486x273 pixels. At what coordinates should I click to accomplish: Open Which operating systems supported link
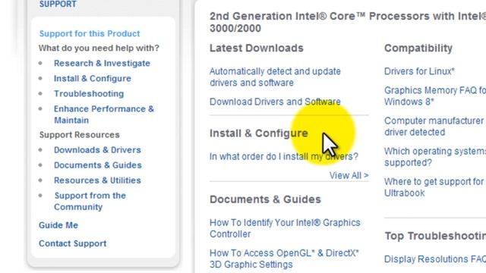[435, 157]
